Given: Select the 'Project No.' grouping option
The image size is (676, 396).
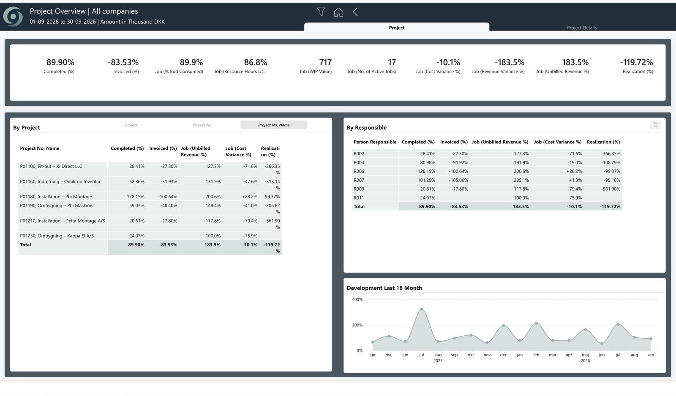Looking at the screenshot, I should click(202, 125).
